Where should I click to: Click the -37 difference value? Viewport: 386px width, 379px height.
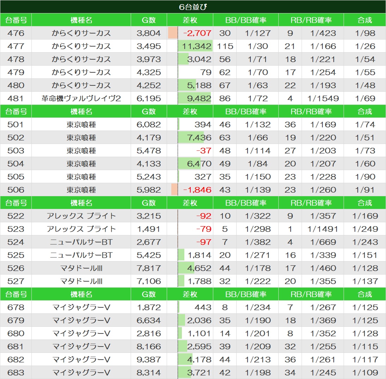[x=204, y=151]
